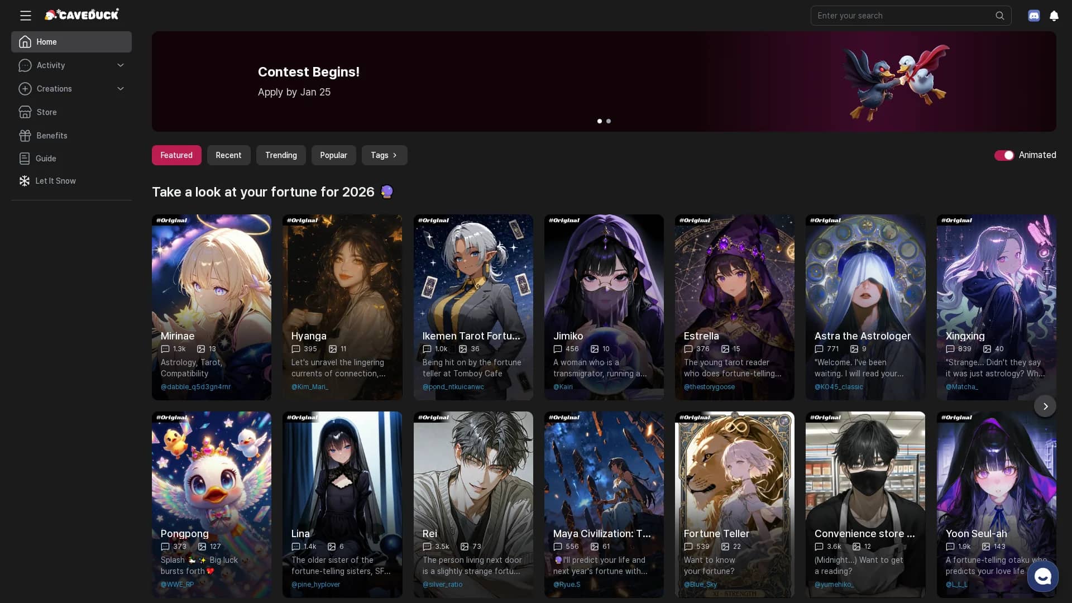1072x603 pixels.
Task: Open the chat support bubble icon
Action: click(1042, 576)
